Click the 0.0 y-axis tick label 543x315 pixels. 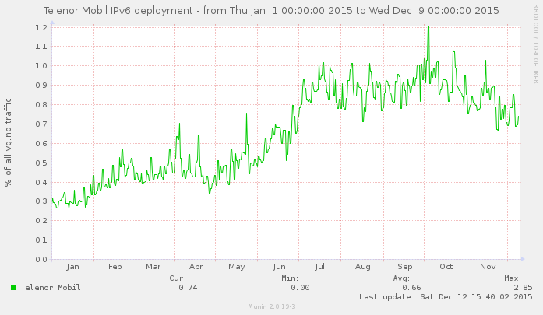point(41,259)
